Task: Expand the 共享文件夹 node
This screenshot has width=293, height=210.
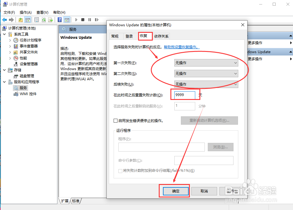Action: 10,52
